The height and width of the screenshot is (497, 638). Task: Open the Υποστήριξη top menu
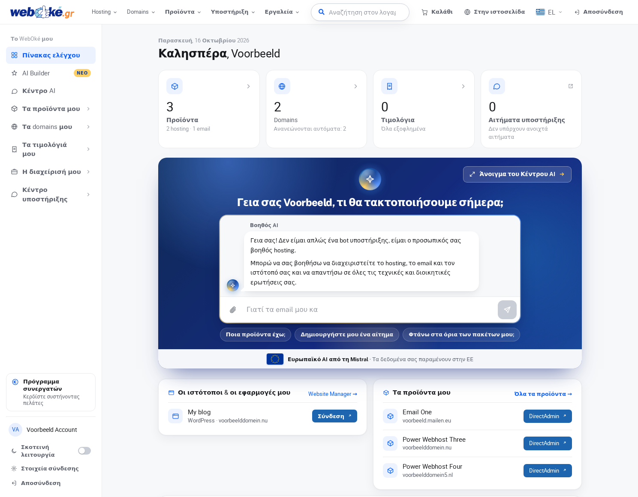[233, 12]
